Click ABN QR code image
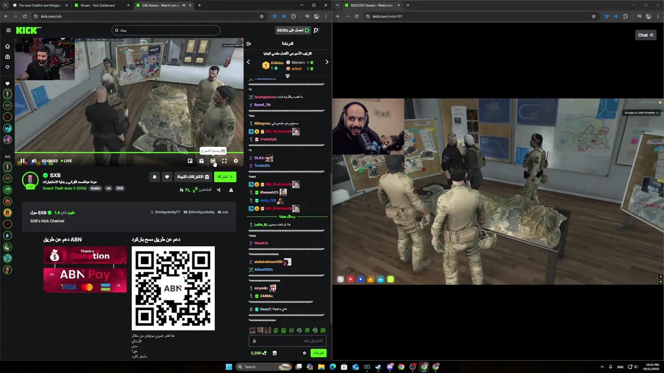 coord(173,288)
